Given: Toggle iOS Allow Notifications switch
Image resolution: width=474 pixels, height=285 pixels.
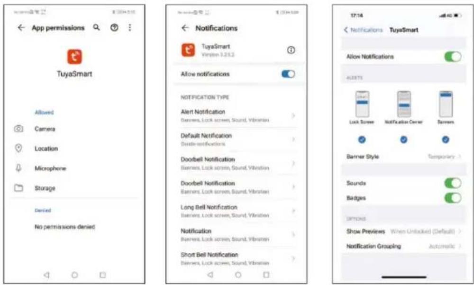Looking at the screenshot, I should click(453, 56).
